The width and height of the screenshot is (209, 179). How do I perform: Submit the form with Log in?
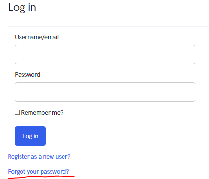(x=30, y=136)
